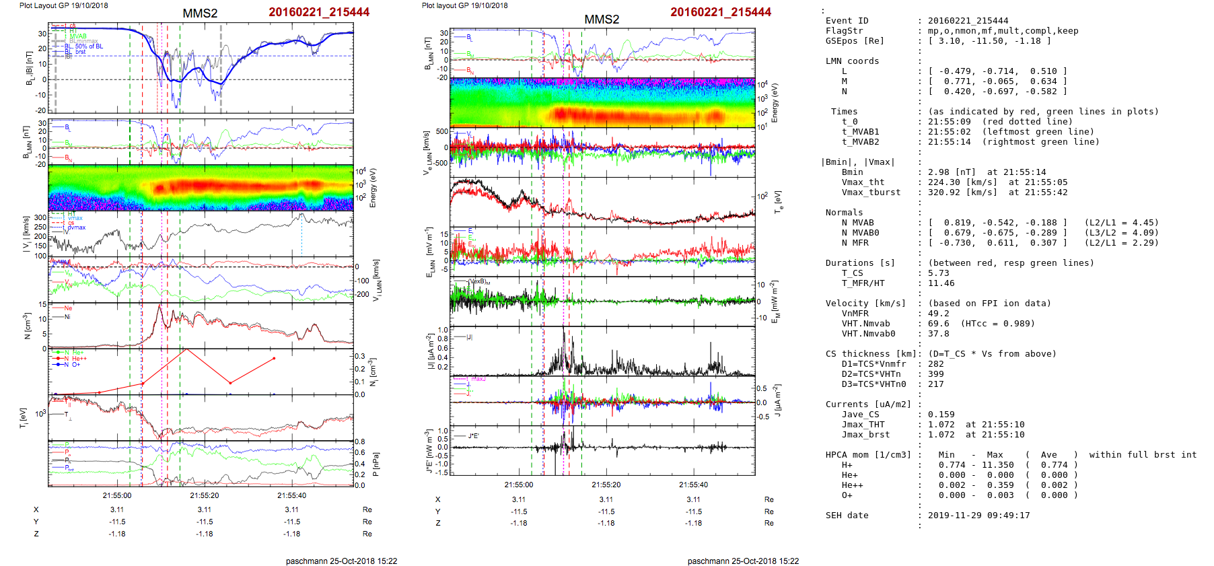This screenshot has height=566, width=1214.
Task: Select the 21:55:40 time tick under the right plot
Action: click(693, 485)
